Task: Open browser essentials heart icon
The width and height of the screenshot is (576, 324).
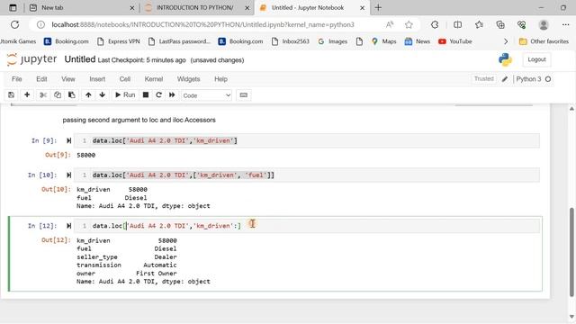Action: (522, 24)
